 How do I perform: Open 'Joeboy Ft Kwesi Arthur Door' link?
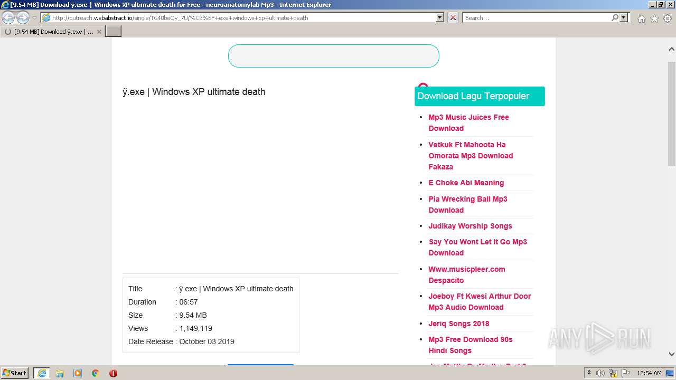point(480,301)
